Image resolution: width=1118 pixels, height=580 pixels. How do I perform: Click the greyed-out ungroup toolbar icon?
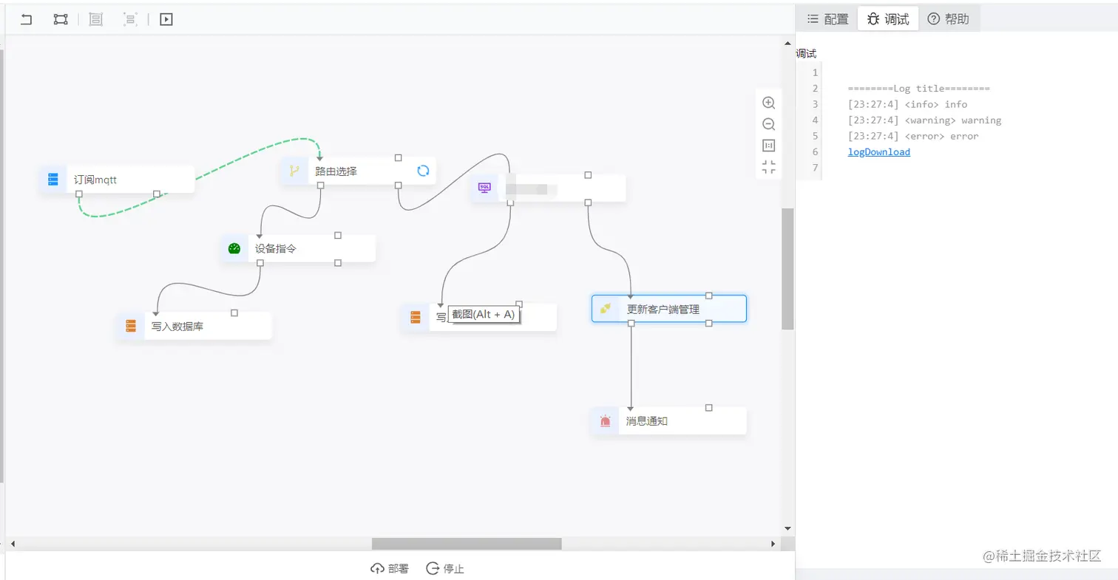pos(130,19)
